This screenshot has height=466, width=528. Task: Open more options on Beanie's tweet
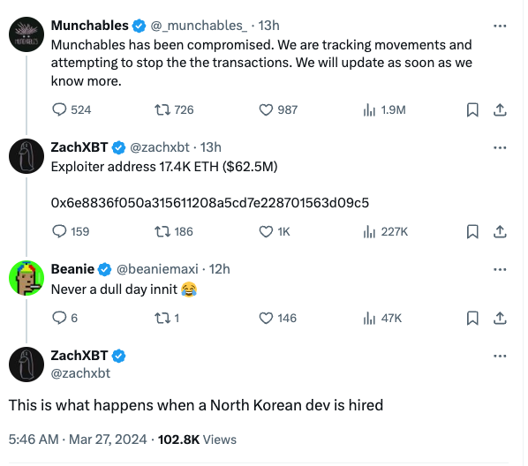pos(500,269)
